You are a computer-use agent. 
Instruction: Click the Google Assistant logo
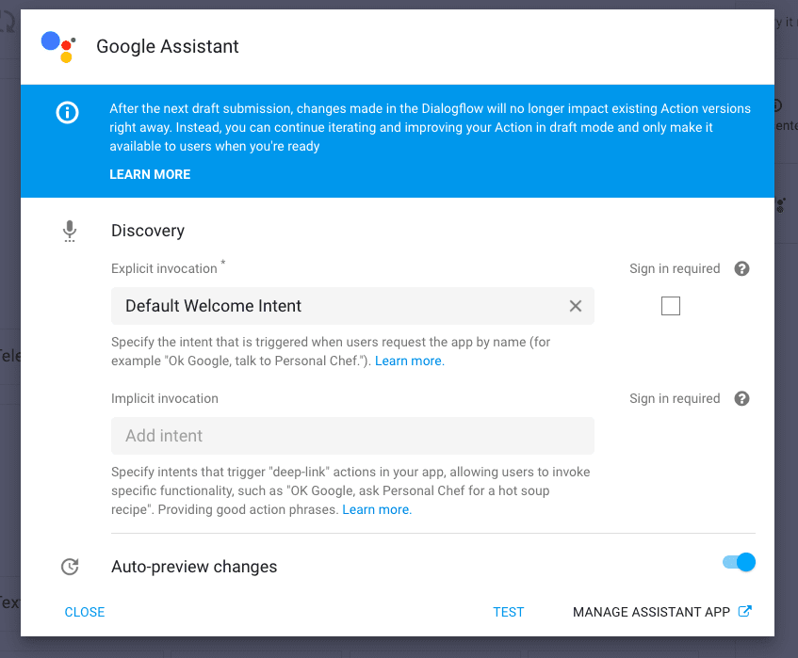pos(58,47)
